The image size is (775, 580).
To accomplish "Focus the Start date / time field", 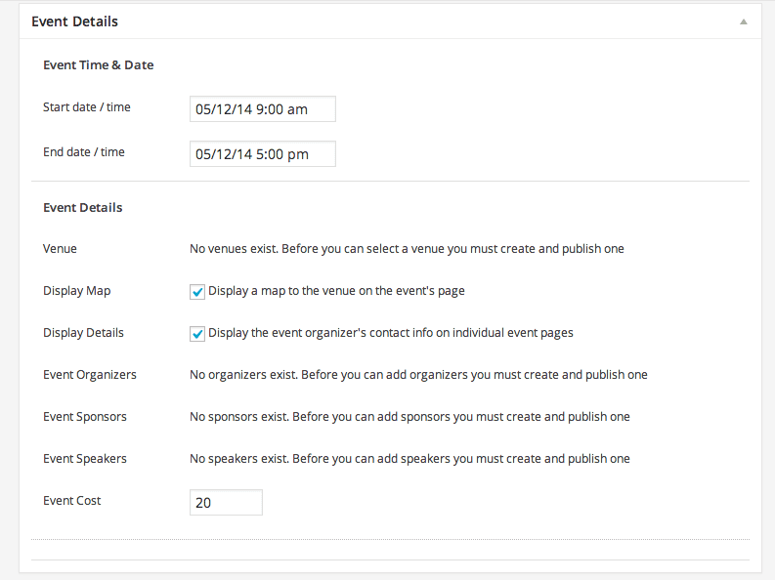I will (x=263, y=109).
